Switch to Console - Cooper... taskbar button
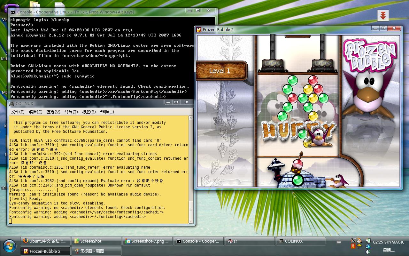This screenshot has height=256, width=409. coord(199,241)
